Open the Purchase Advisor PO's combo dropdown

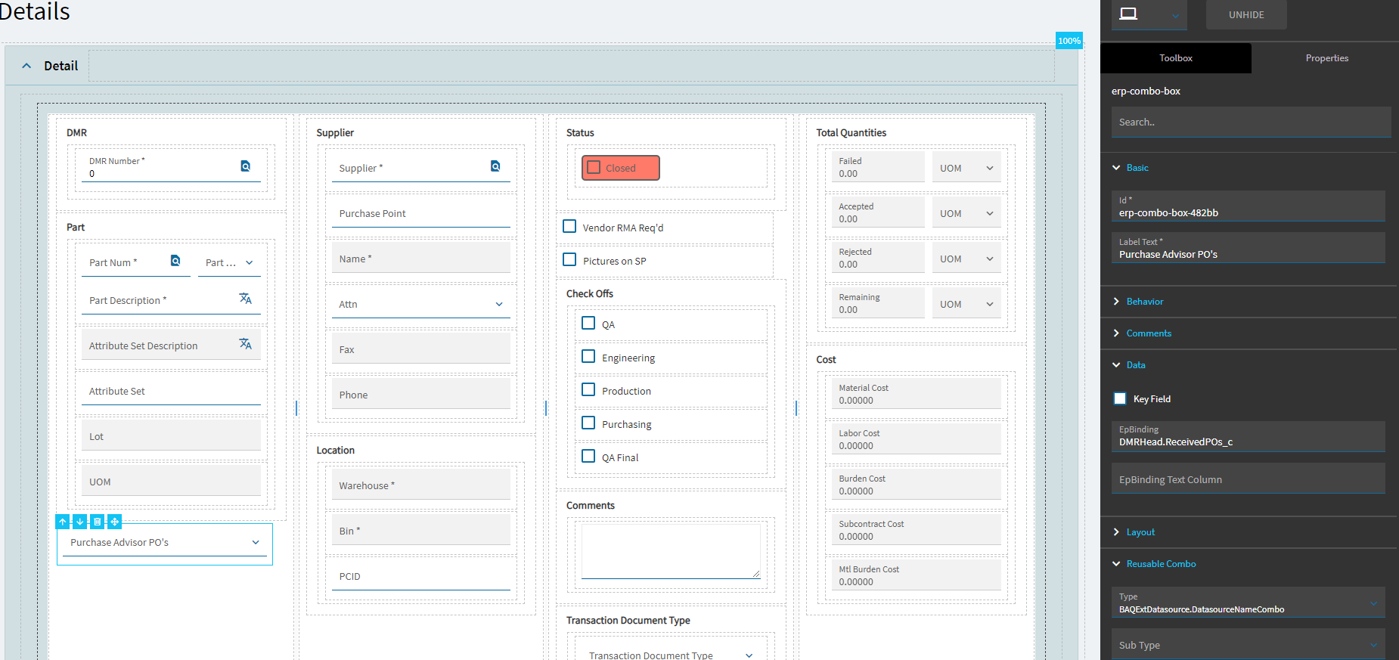pyautogui.click(x=256, y=542)
